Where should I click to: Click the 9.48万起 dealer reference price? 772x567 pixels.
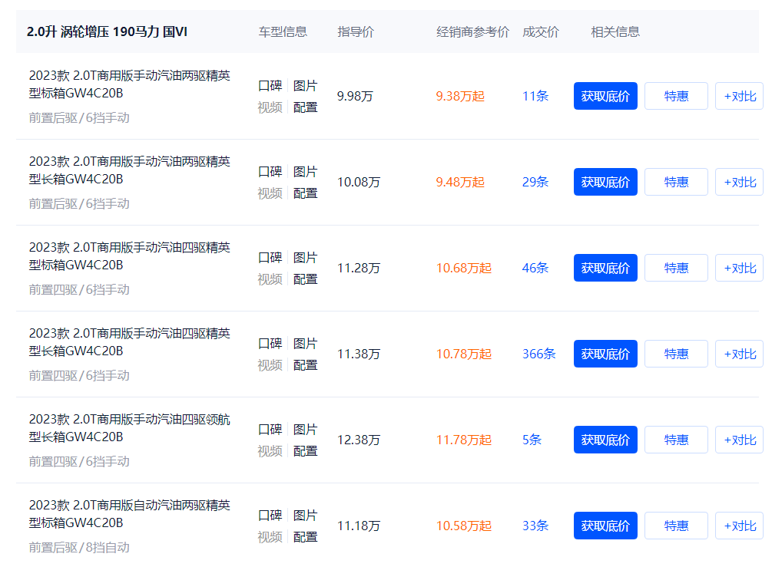click(460, 182)
